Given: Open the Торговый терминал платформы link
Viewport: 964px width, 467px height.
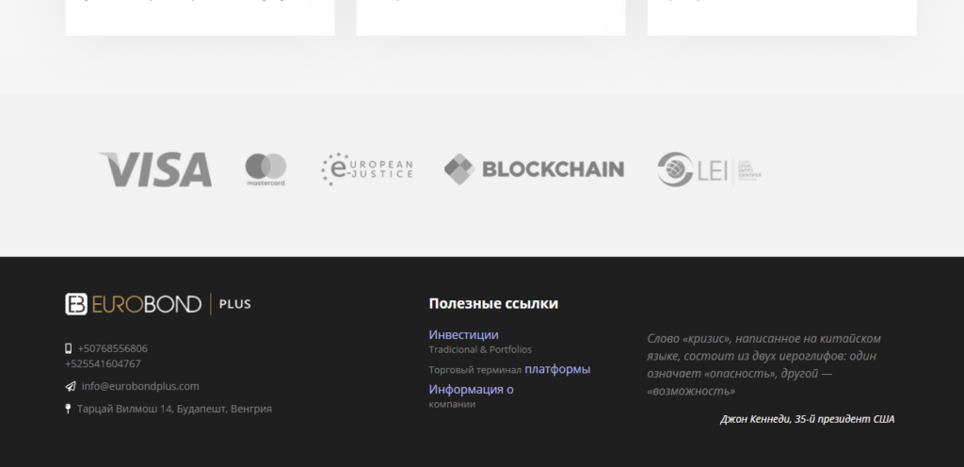Looking at the screenshot, I should tap(509, 369).
